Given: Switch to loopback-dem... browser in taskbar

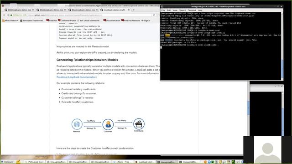Looking at the screenshot, I should [x=145, y=162].
